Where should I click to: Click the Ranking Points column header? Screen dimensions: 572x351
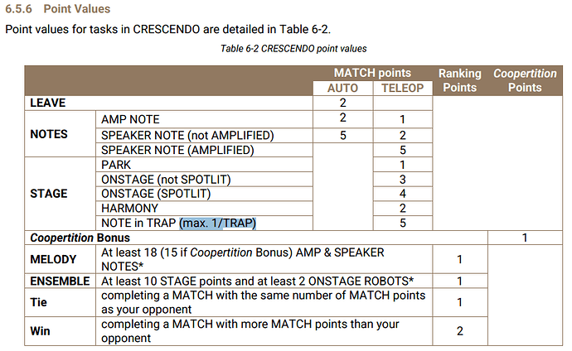[459, 80]
